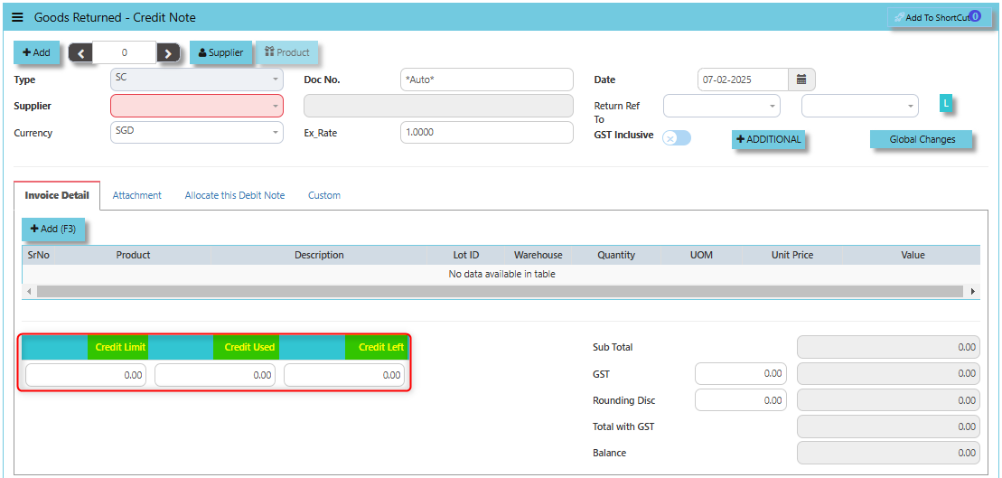Click the Global Changes button
The width and height of the screenshot is (1002, 478).
pyautogui.click(x=922, y=139)
